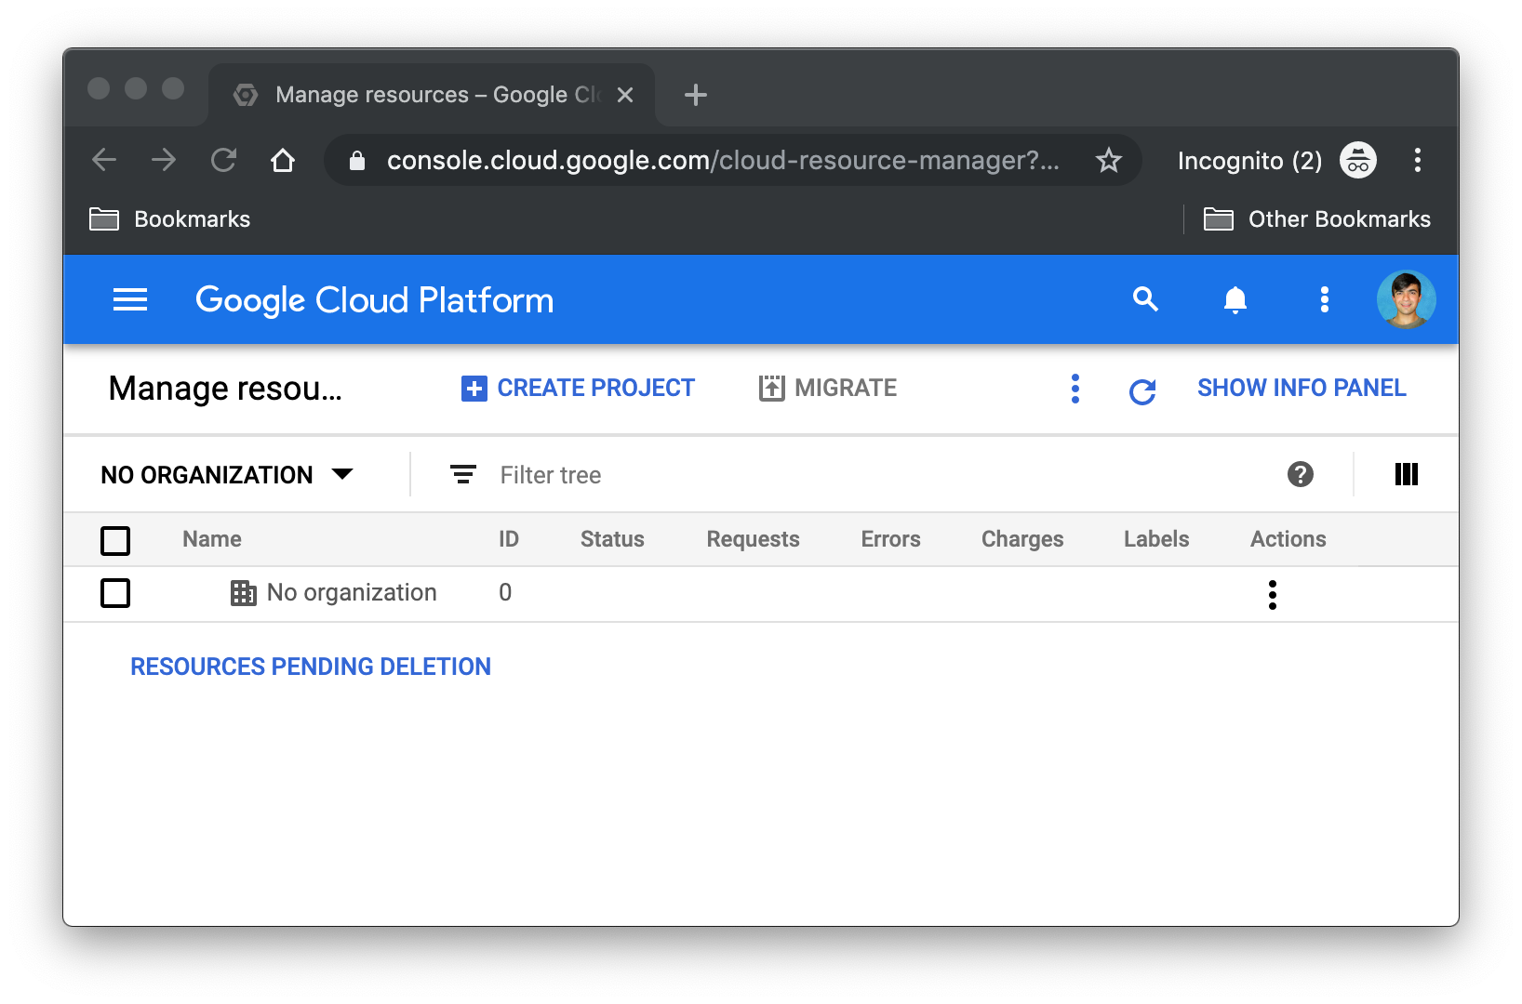
Task: Select all rows with the header checkbox
Action: click(115, 540)
